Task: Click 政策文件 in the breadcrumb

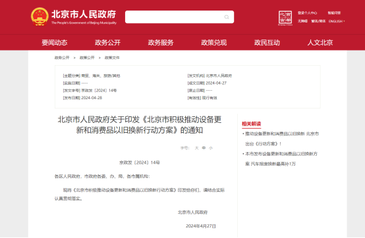Action: [x=112, y=58]
